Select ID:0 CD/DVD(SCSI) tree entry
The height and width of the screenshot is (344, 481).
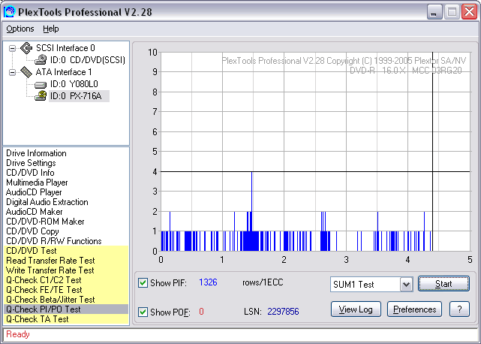(x=88, y=60)
